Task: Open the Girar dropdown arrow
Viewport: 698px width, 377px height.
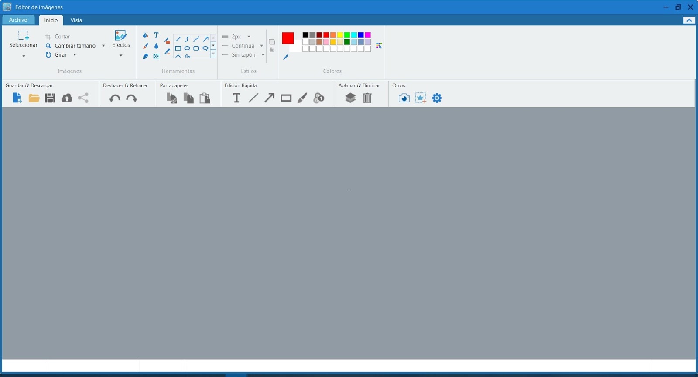Action: (75, 55)
